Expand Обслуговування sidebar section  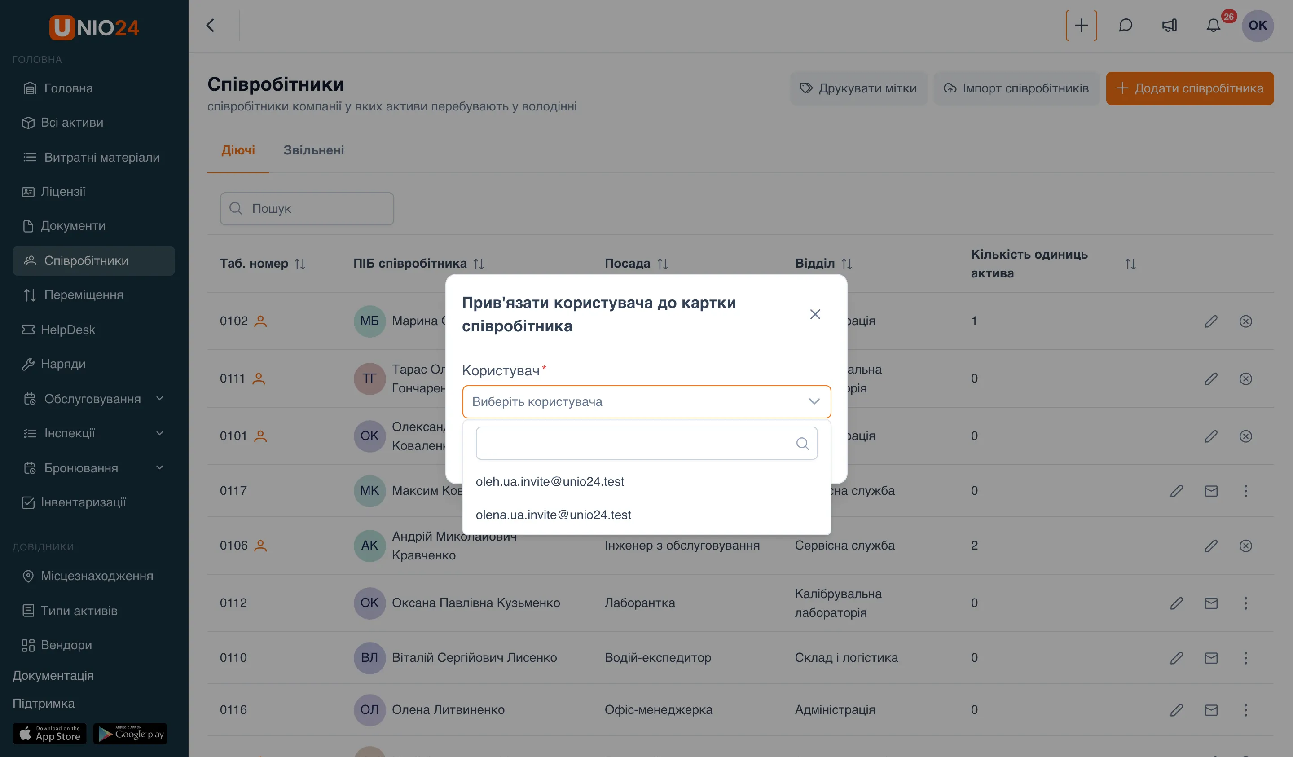pyautogui.click(x=94, y=399)
